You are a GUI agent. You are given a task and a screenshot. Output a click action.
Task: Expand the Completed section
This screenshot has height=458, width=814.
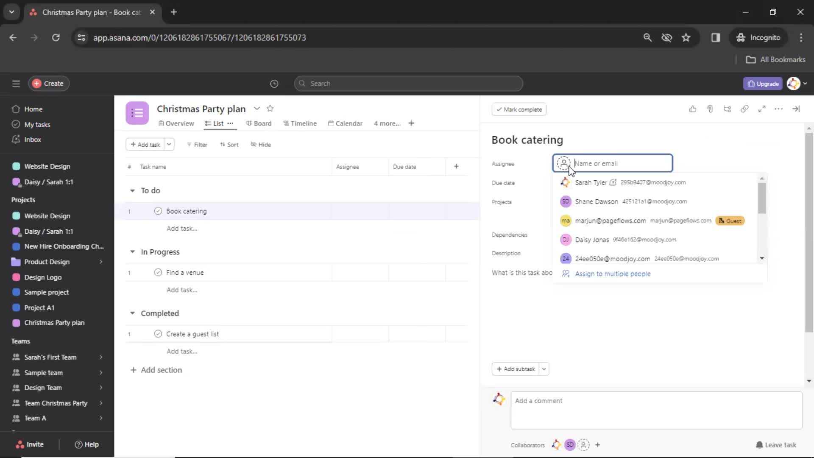tap(133, 313)
